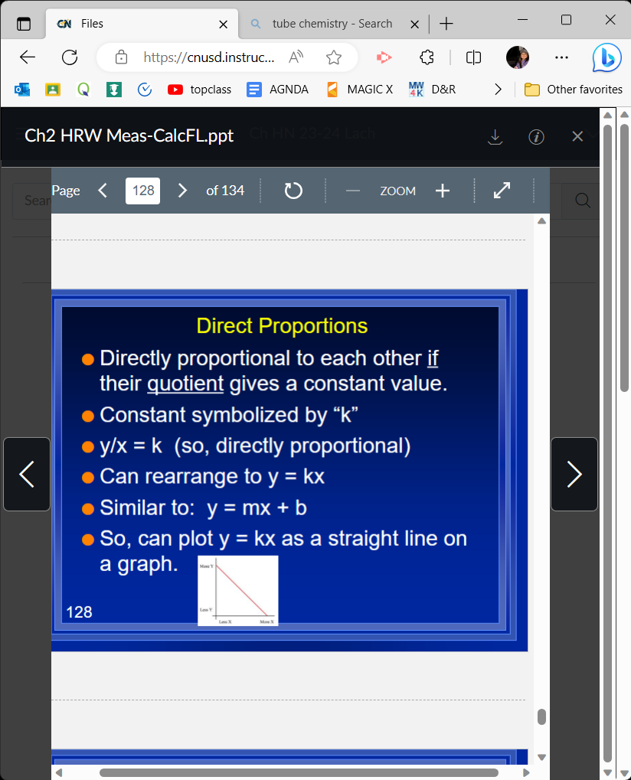Go to next page in document toolbar
This screenshot has width=631, height=780.
pos(182,191)
